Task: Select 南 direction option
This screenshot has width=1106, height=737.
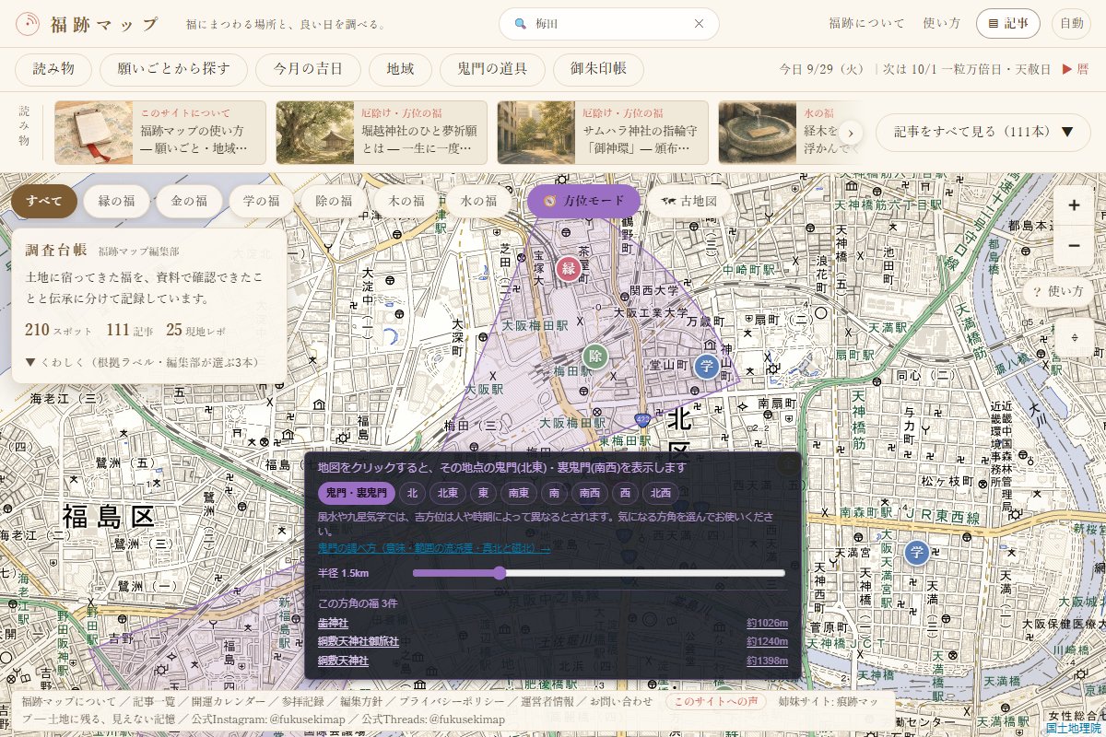Action: click(554, 494)
